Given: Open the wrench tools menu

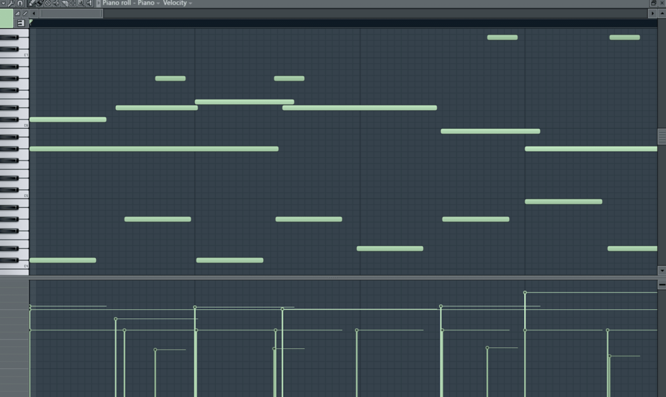Looking at the screenshot, I should [x=12, y=3].
